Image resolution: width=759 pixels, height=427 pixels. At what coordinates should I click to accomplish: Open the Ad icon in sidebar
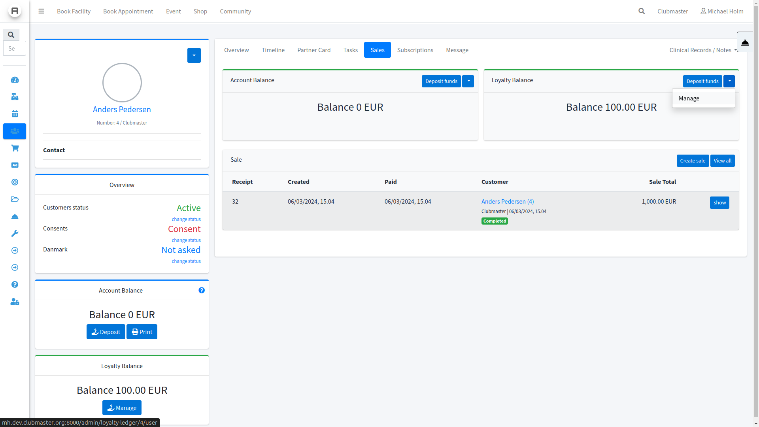coord(15,165)
